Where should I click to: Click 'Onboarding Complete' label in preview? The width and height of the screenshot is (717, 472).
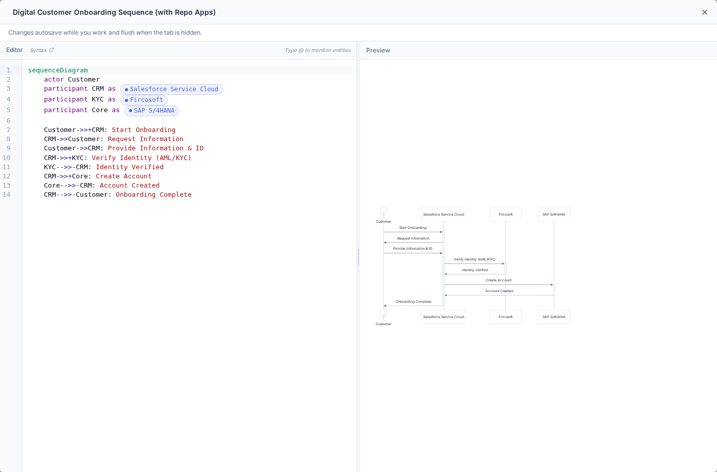414,302
